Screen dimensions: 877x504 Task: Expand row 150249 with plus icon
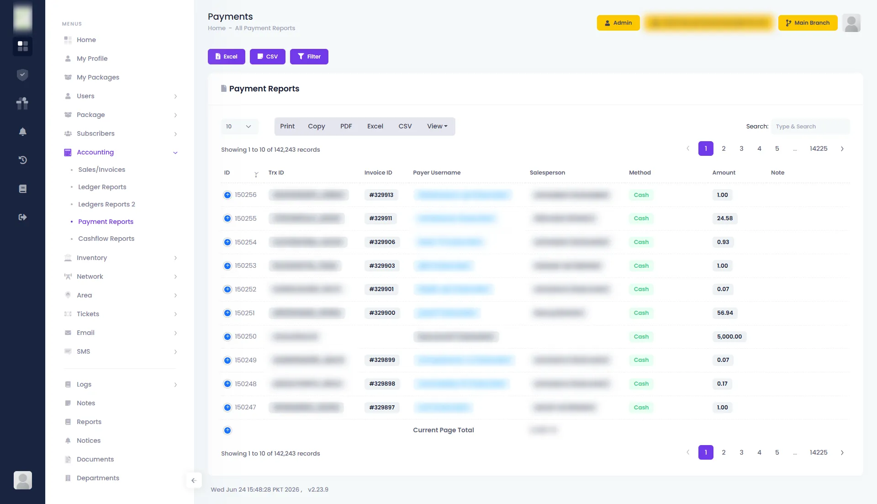[x=227, y=360]
